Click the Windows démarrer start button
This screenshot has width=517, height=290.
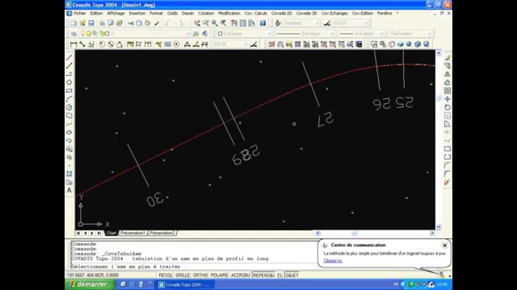90,284
